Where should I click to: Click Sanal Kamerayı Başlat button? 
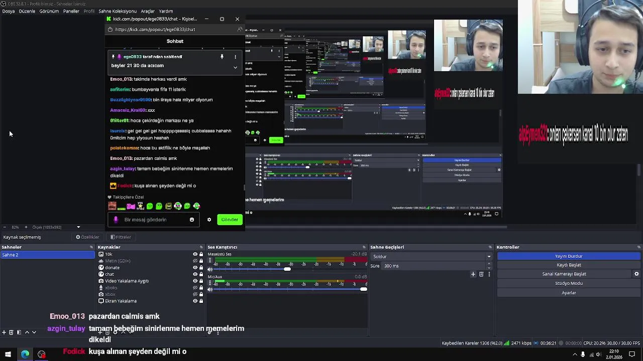(x=564, y=274)
